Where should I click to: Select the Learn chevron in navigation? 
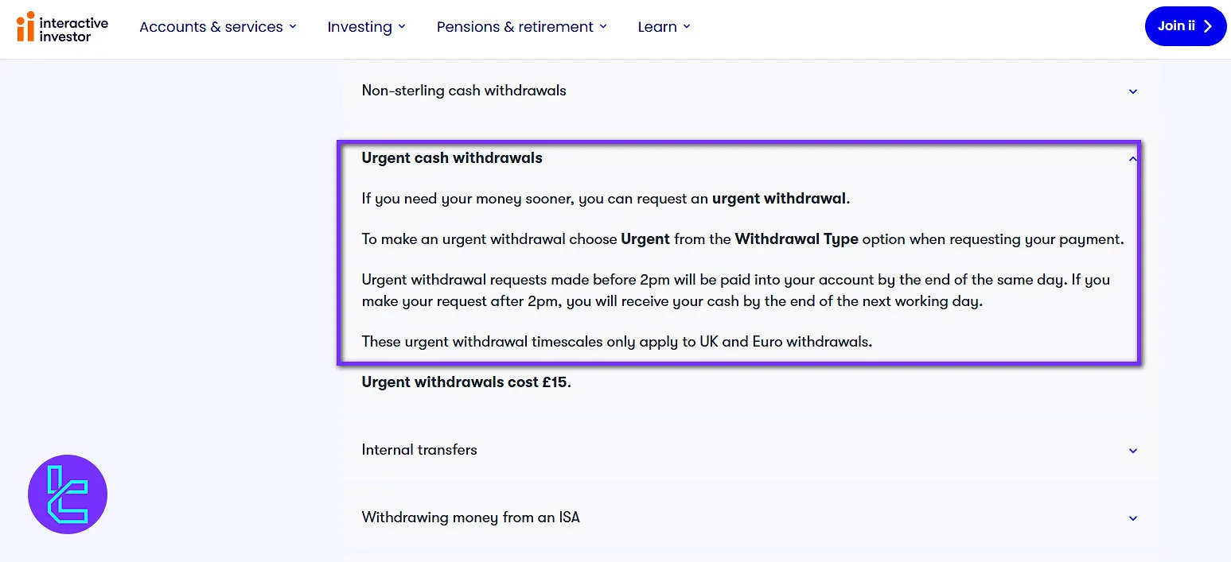click(687, 26)
